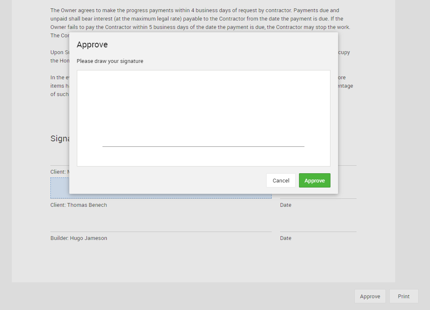Click inside the signature drawing canvas
430x310 pixels.
(203, 109)
